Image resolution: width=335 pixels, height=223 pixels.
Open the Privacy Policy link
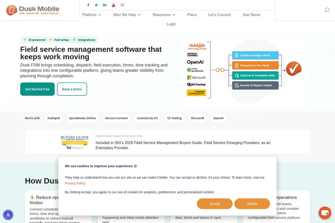(75, 183)
